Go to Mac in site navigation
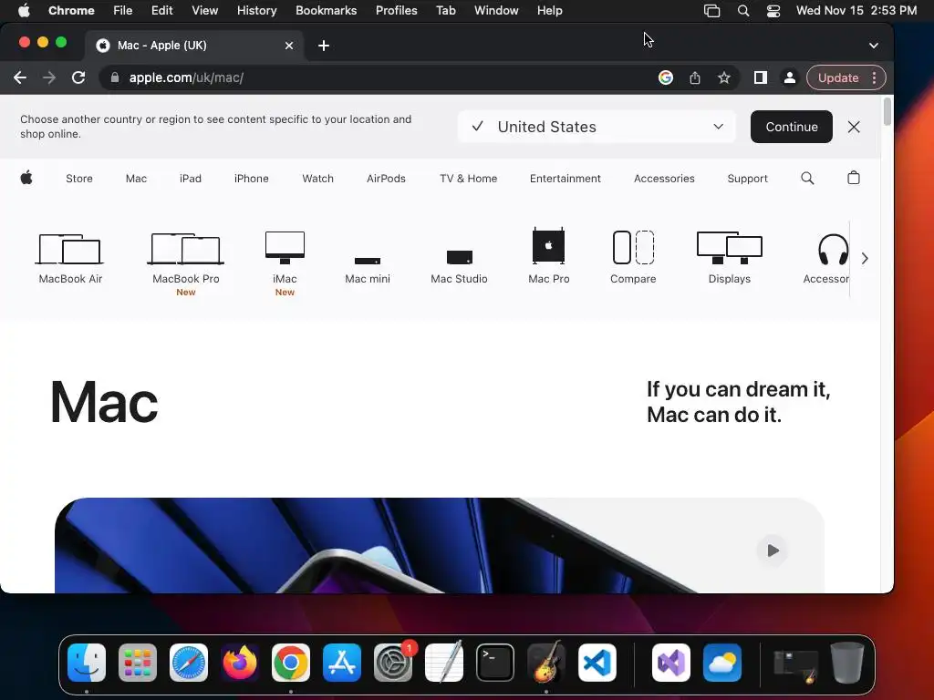The image size is (934, 700). tap(136, 179)
